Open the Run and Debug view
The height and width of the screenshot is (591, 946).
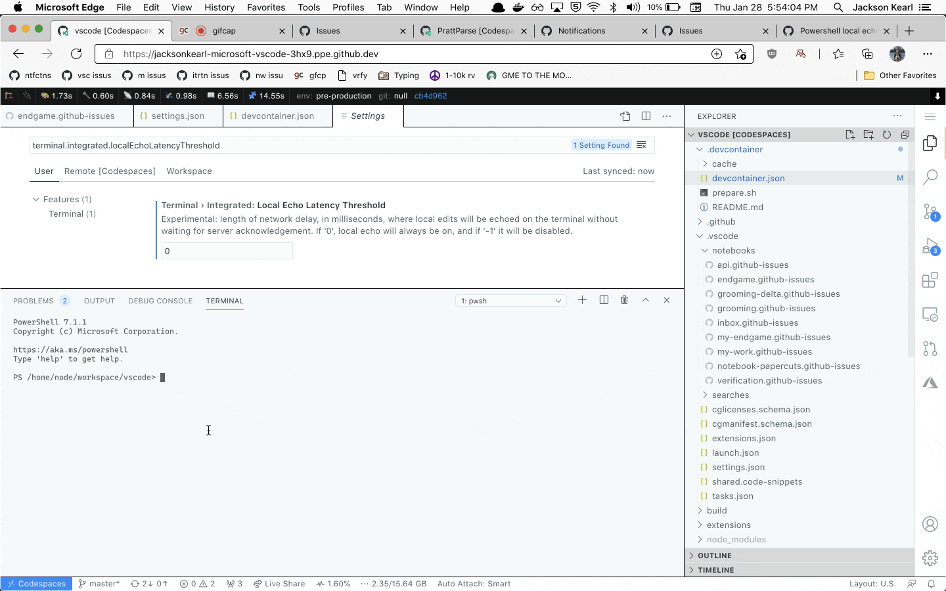point(930,246)
